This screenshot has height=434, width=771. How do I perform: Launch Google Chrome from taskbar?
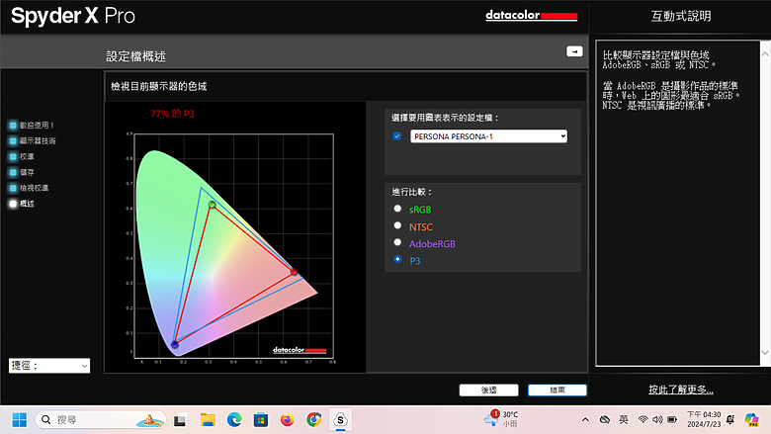pos(313,420)
